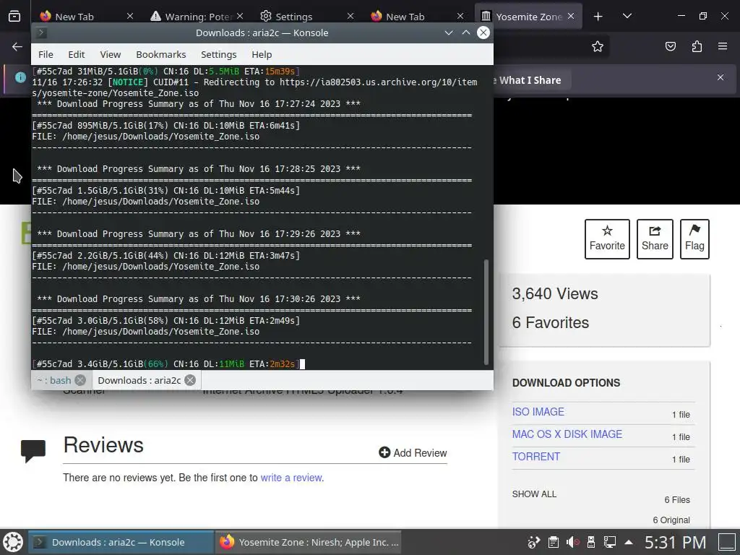Click the Konsole vertical scrollbar handle
Screen dimensions: 740x555
[x=486, y=312]
